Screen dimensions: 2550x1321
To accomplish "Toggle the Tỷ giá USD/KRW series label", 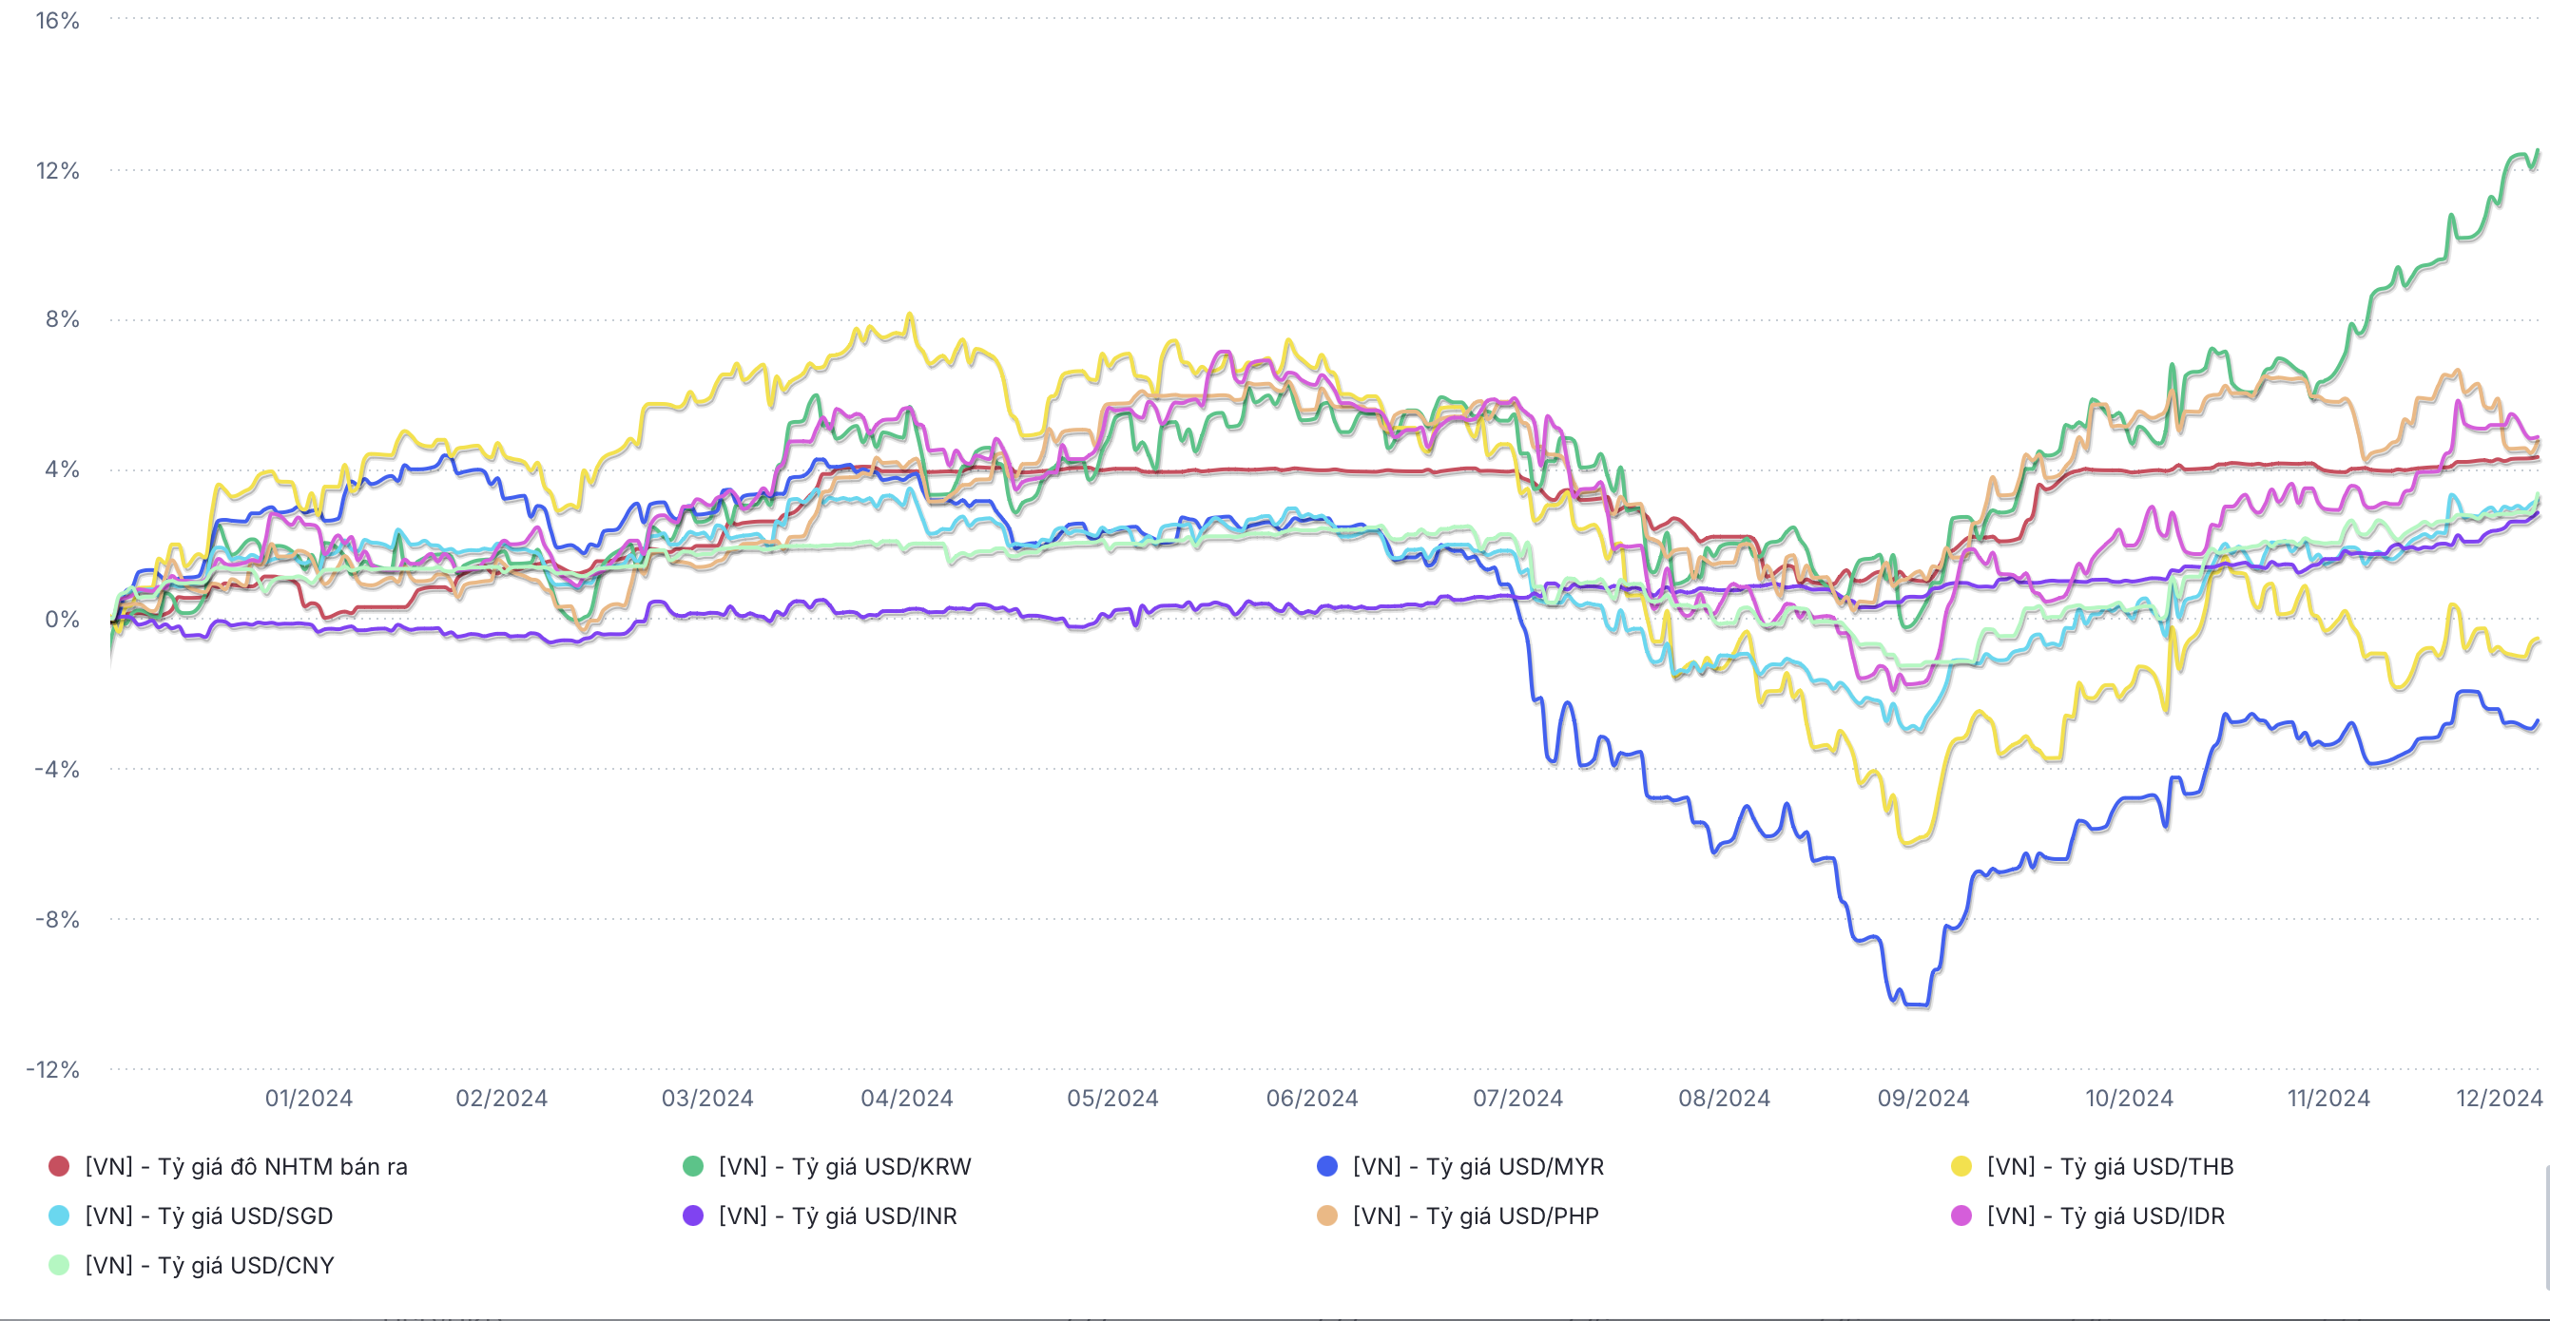I will 844,1167.
